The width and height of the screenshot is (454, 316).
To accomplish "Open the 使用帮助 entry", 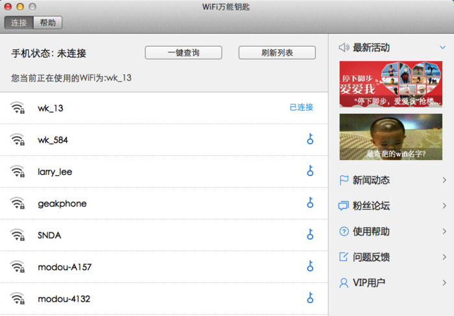I will click(x=371, y=231).
